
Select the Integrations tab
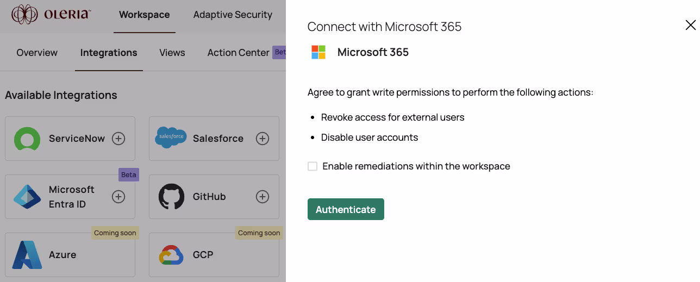(109, 53)
